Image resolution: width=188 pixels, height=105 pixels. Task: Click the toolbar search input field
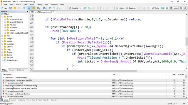176,8
